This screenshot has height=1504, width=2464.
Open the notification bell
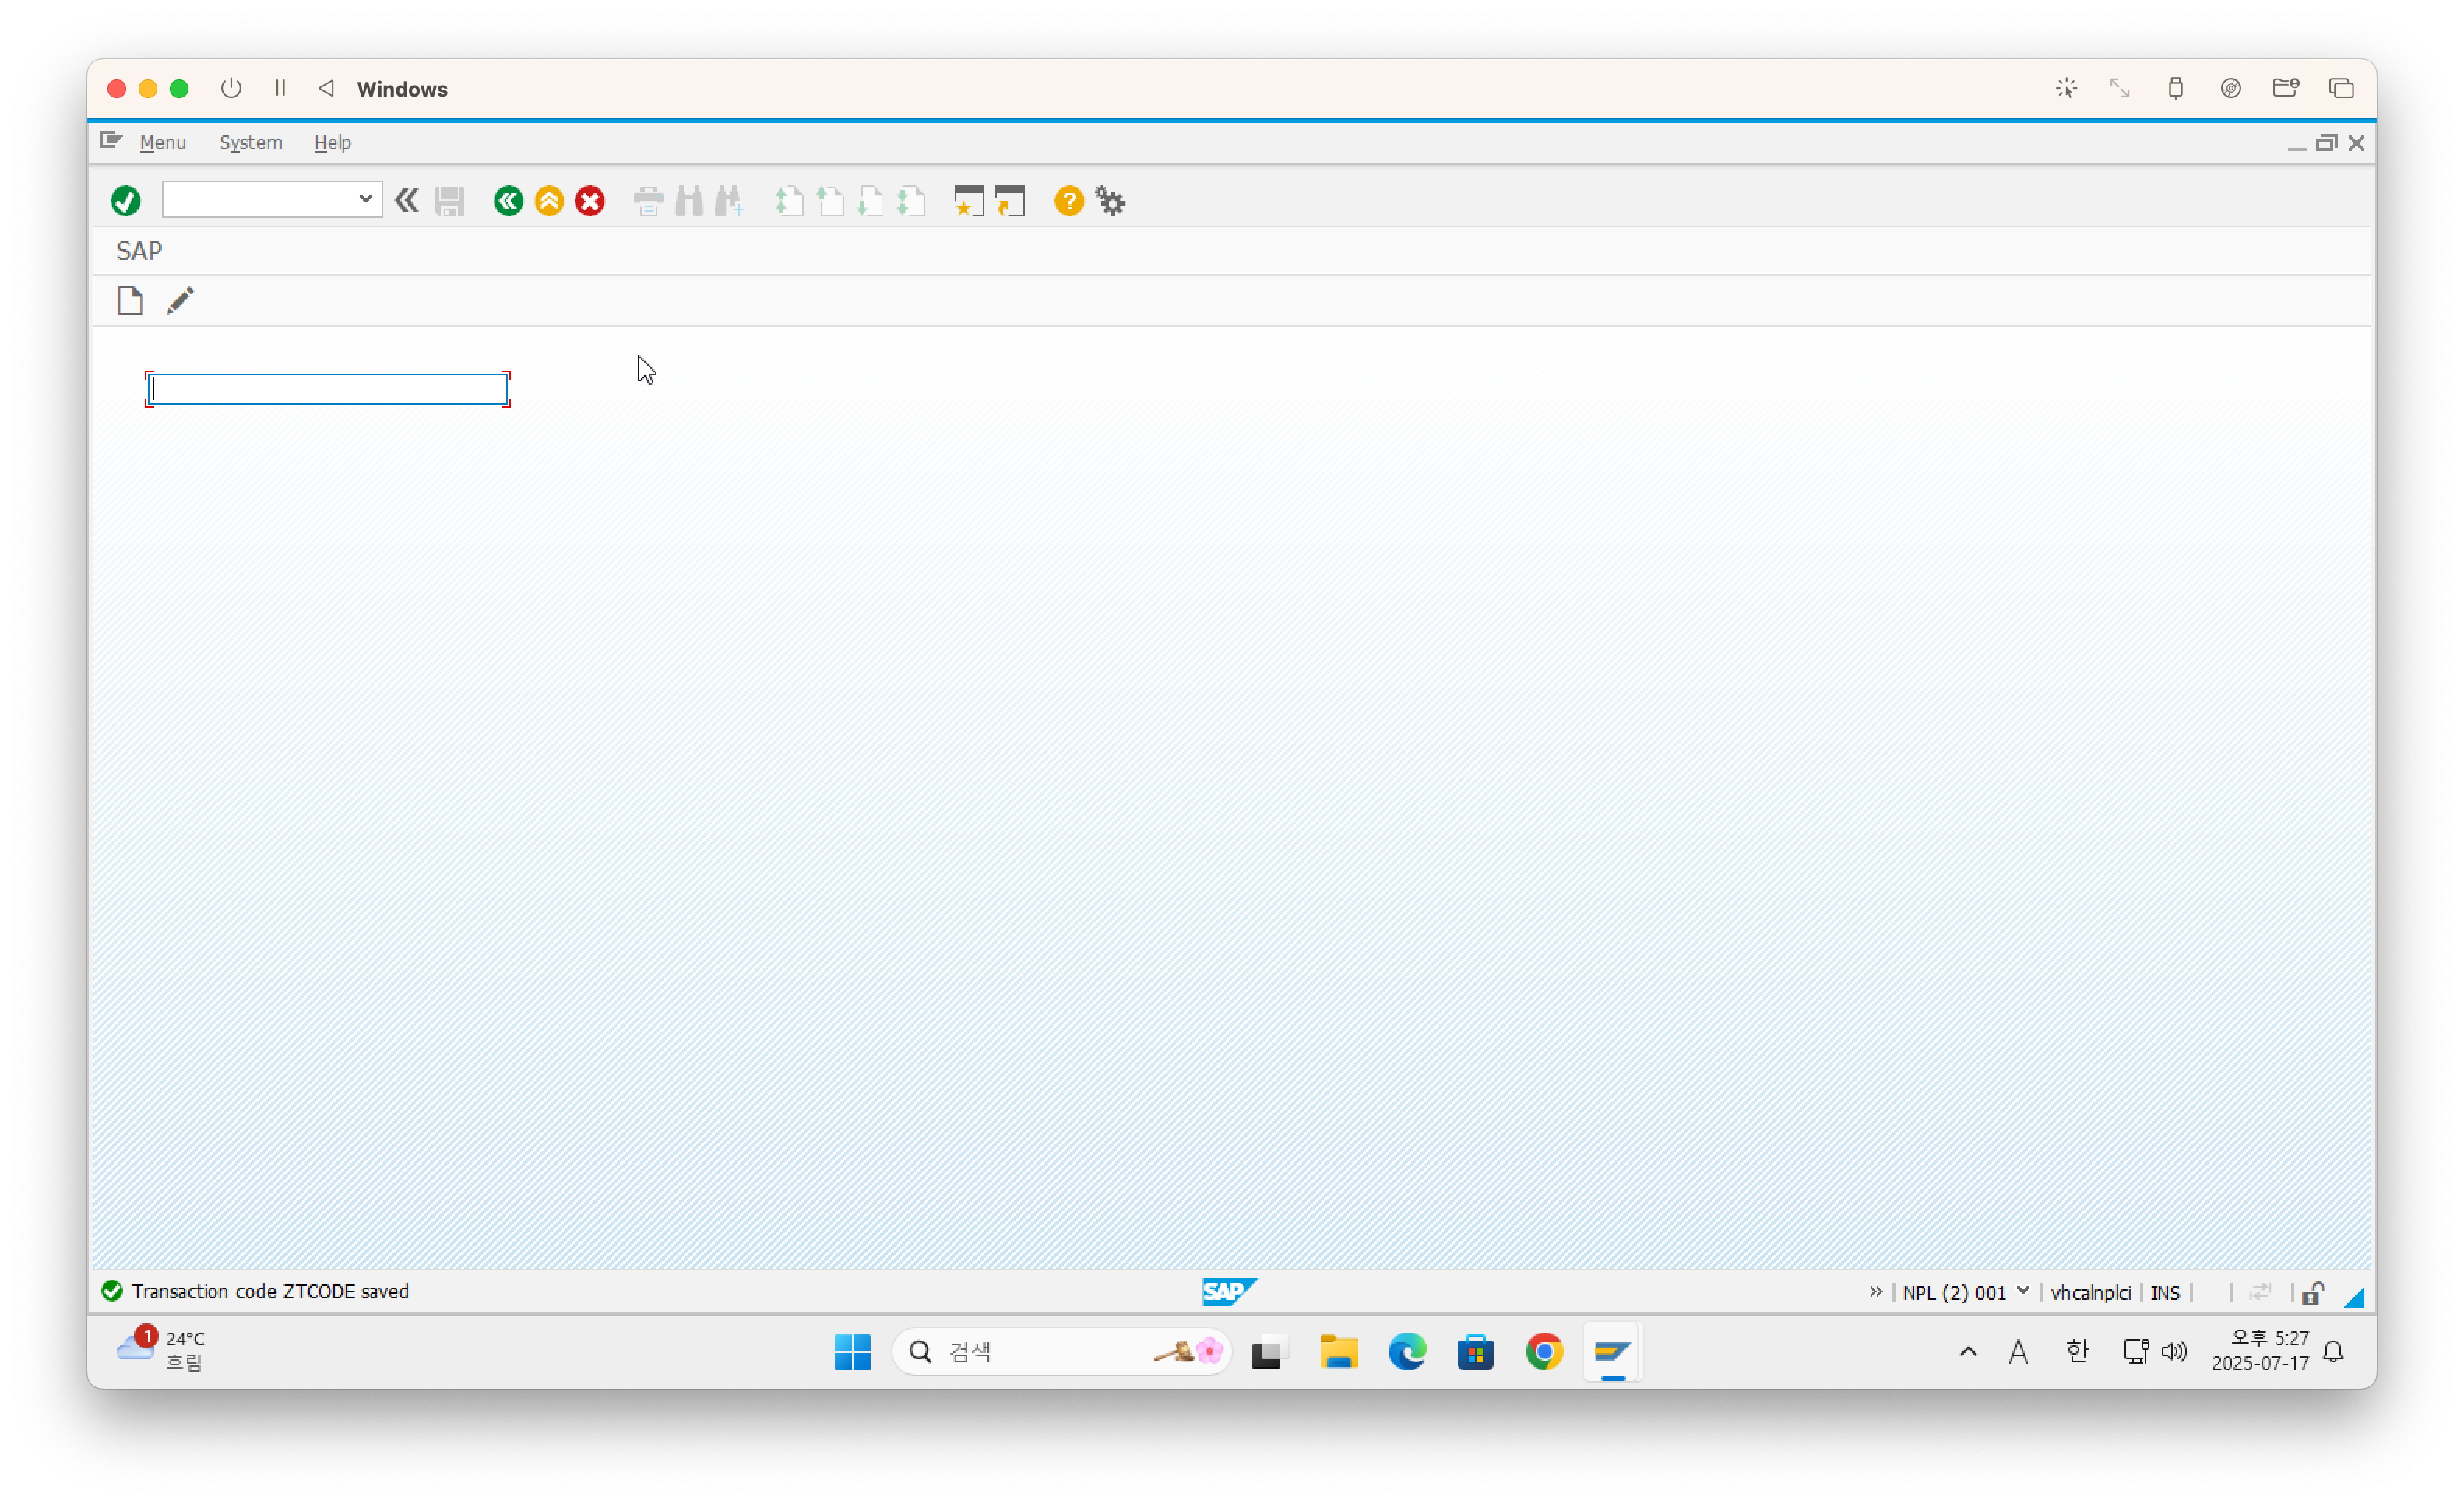[2333, 1351]
